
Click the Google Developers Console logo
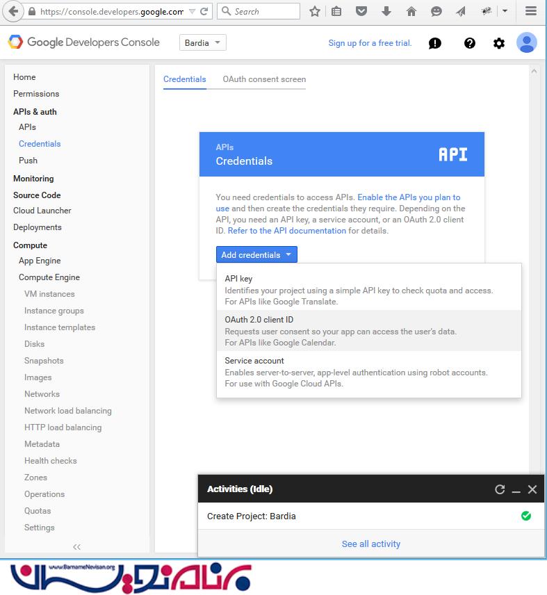coord(84,42)
